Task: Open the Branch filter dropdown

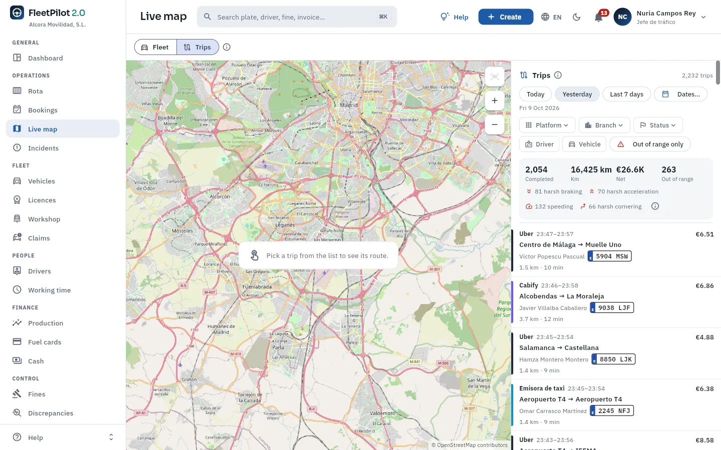Action: [x=604, y=125]
